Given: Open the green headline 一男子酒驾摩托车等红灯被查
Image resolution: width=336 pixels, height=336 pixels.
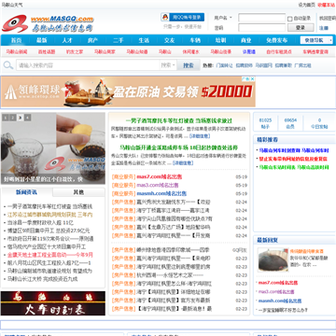Looking at the screenshot, I should click(179, 120).
